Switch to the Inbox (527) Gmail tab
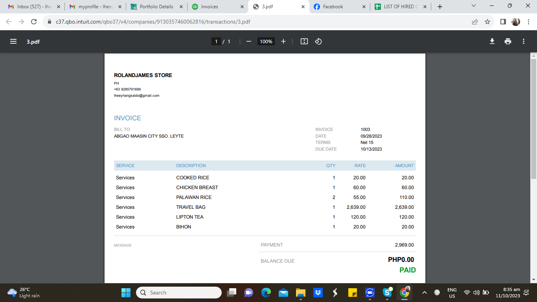Image resolution: width=537 pixels, height=302 pixels. (34, 7)
